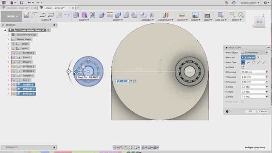Select the sketch Line tool icon
272x153 pixels.
(42, 15)
